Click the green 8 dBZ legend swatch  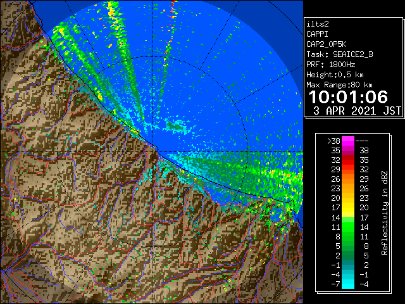point(348,236)
